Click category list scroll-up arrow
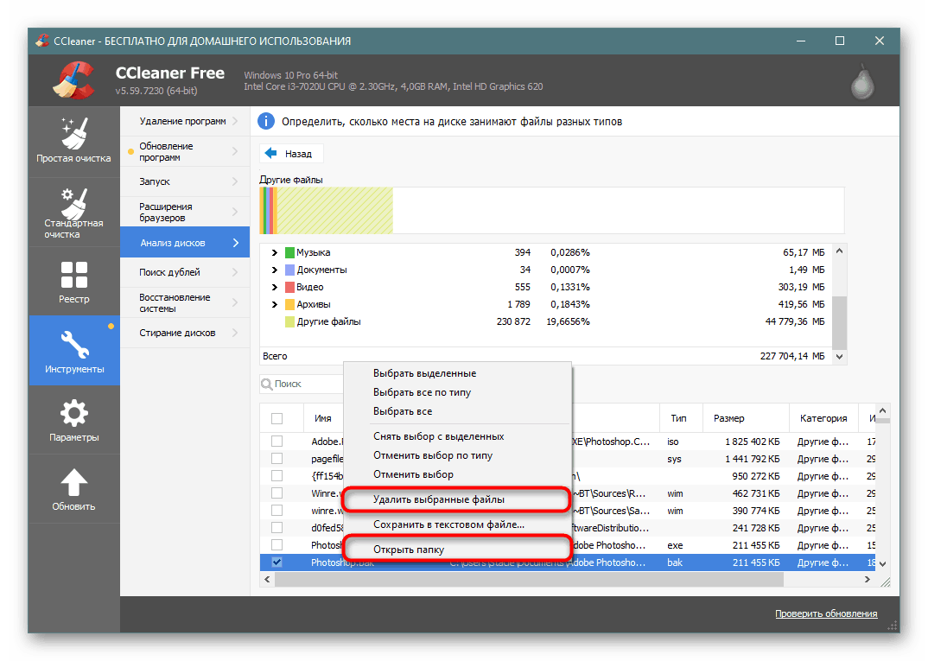The width and height of the screenshot is (928, 661). (839, 251)
